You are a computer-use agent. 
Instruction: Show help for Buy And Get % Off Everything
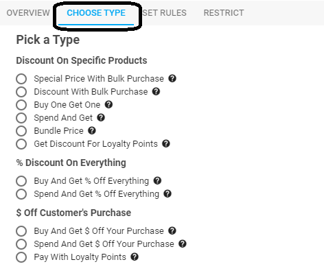pos(157,180)
